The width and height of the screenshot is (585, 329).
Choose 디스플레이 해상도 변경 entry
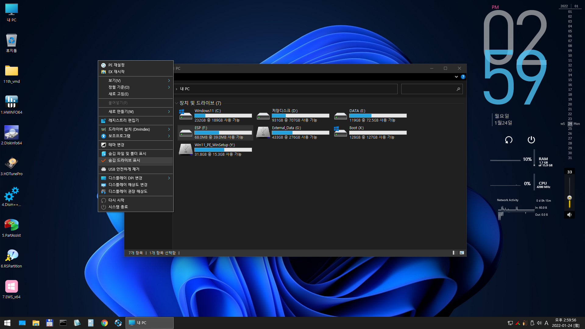click(136, 185)
